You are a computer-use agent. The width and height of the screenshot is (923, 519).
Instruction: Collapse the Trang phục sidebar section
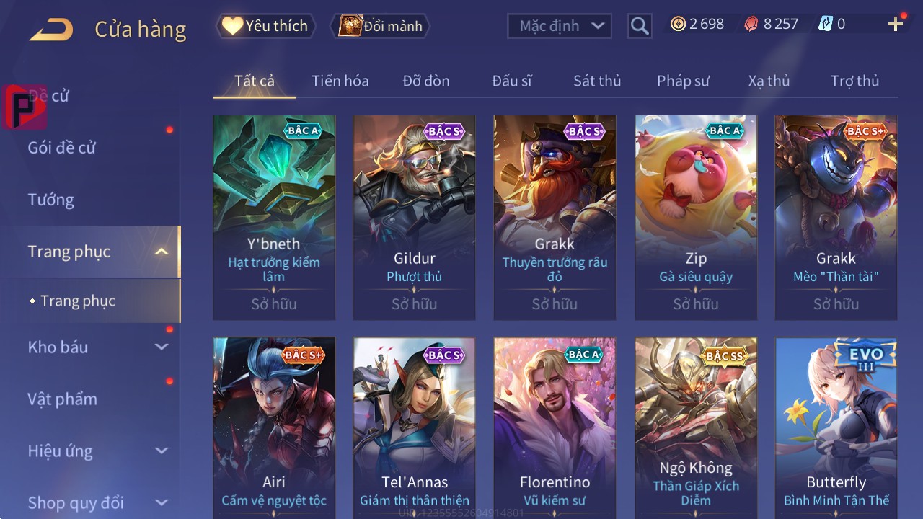point(162,252)
